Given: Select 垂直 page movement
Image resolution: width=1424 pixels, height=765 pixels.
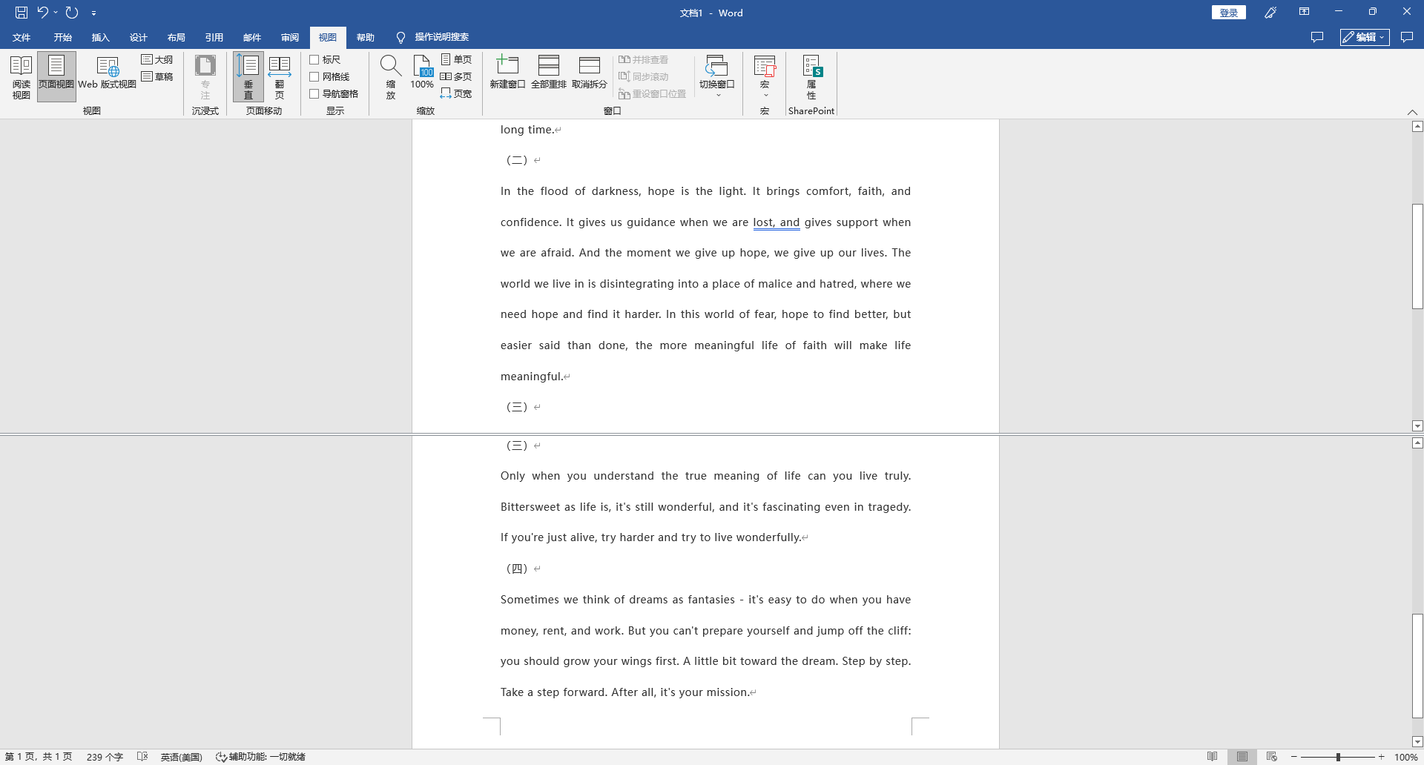Looking at the screenshot, I should click(x=248, y=77).
